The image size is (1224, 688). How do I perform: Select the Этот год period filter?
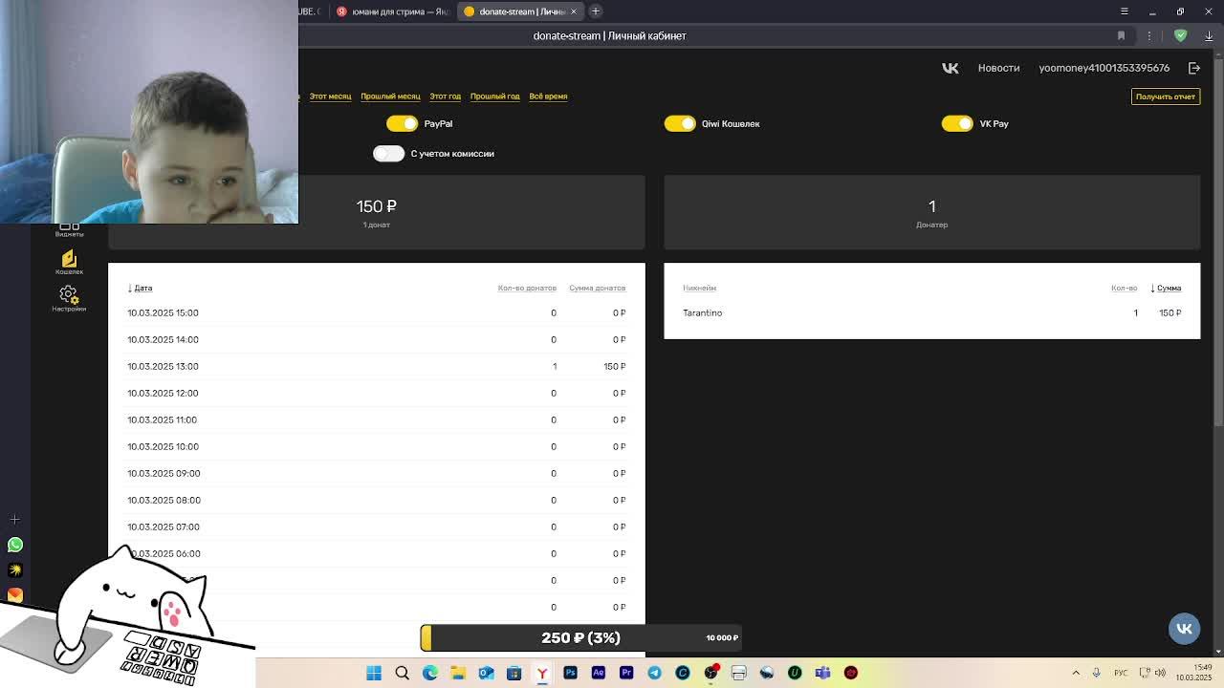[445, 97]
